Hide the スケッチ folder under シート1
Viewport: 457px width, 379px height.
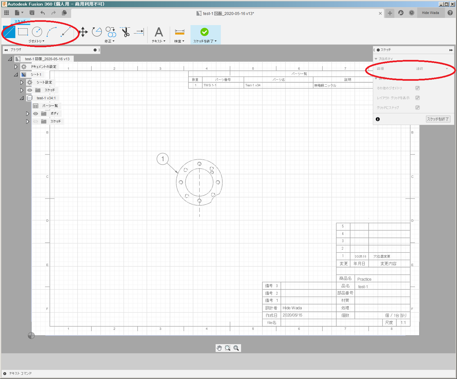point(30,90)
